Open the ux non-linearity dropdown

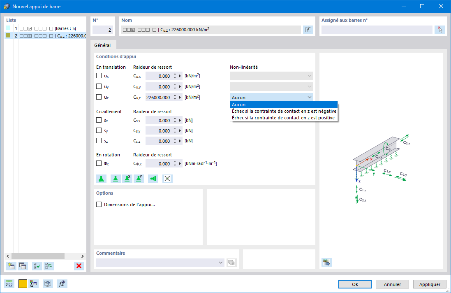[271, 76]
